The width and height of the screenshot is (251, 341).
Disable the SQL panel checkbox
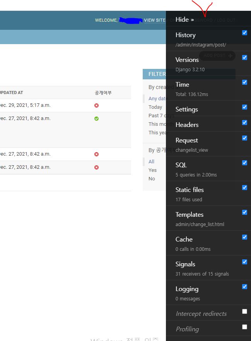[x=244, y=163]
